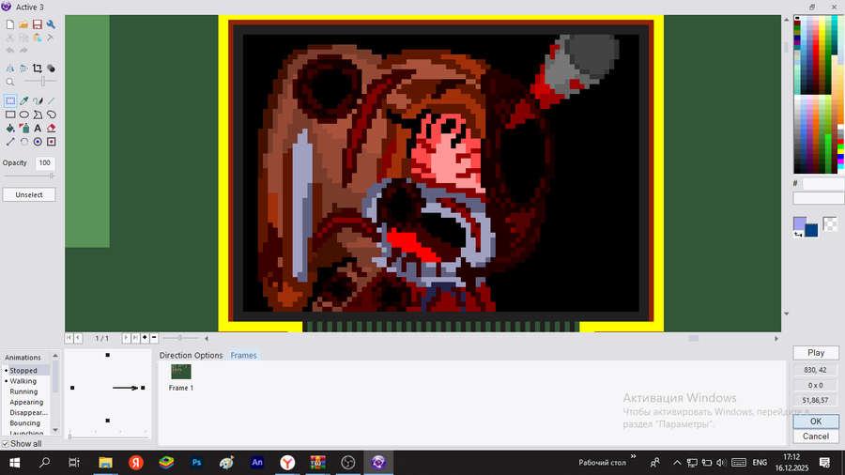The image size is (845, 475).
Task: Go to the last frame button
Action: pyautogui.click(x=135, y=338)
